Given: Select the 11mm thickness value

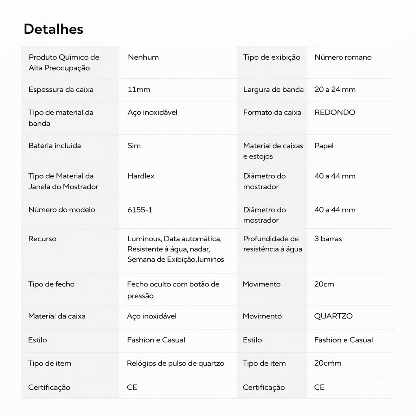Looking at the screenshot, I should pyautogui.click(x=139, y=89).
